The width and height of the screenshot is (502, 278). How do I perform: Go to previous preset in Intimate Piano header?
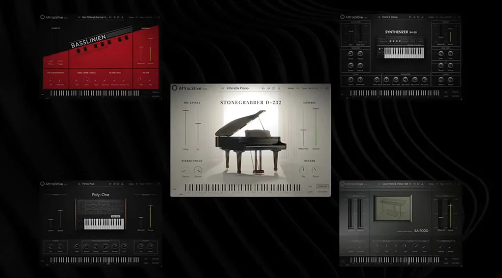click(x=263, y=88)
